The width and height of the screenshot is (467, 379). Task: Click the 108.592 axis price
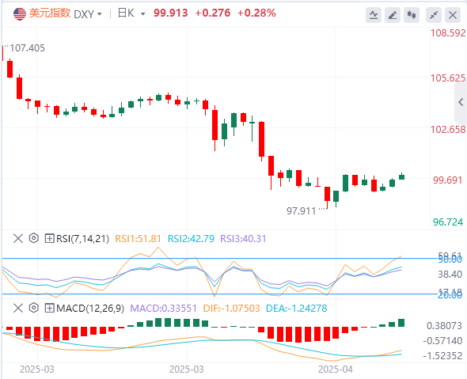click(x=448, y=33)
